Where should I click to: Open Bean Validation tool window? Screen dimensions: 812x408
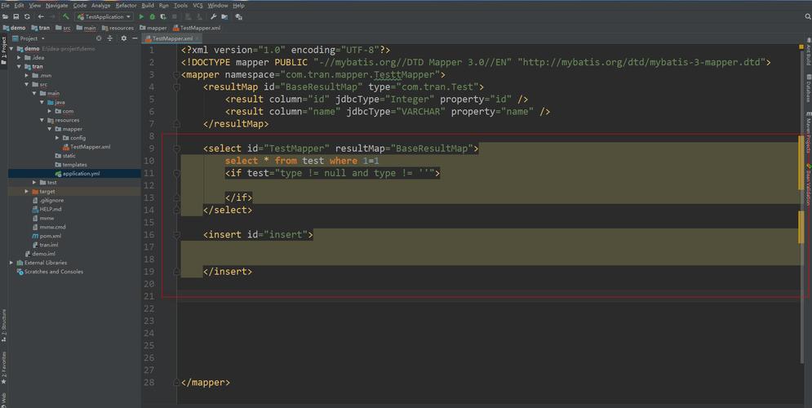(x=808, y=185)
